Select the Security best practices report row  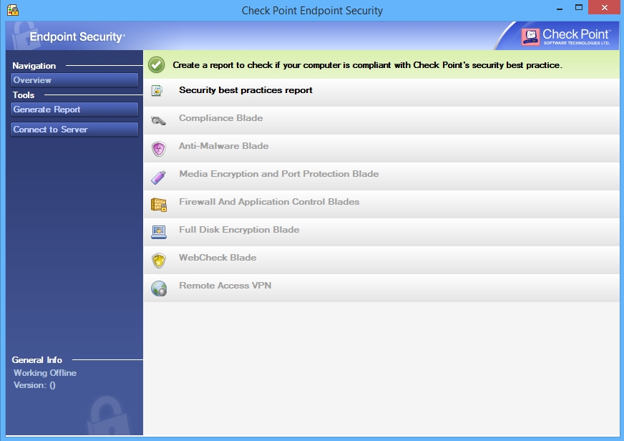(x=245, y=90)
